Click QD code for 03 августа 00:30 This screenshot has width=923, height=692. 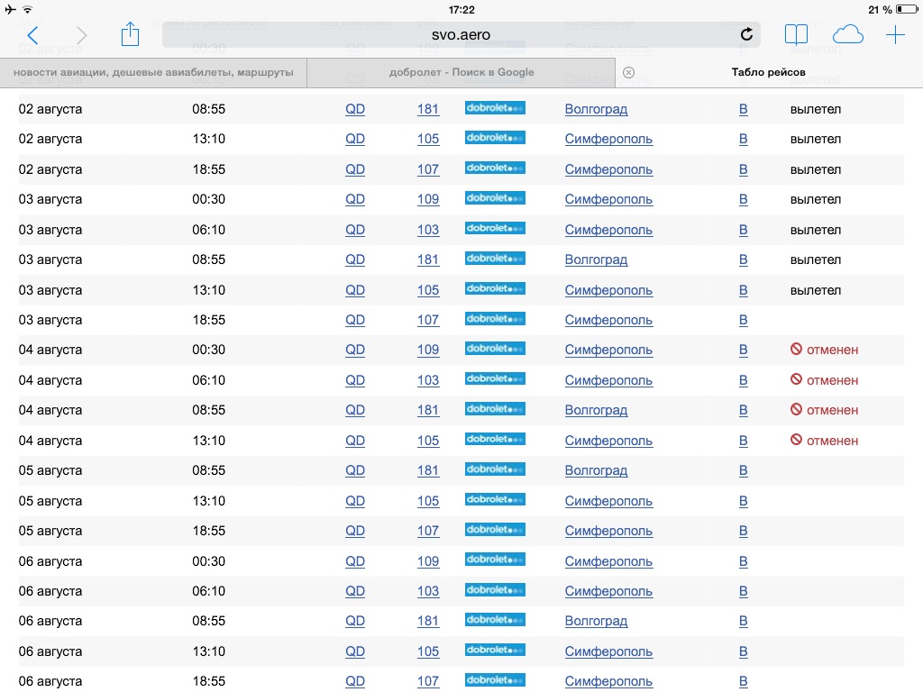tap(355, 199)
